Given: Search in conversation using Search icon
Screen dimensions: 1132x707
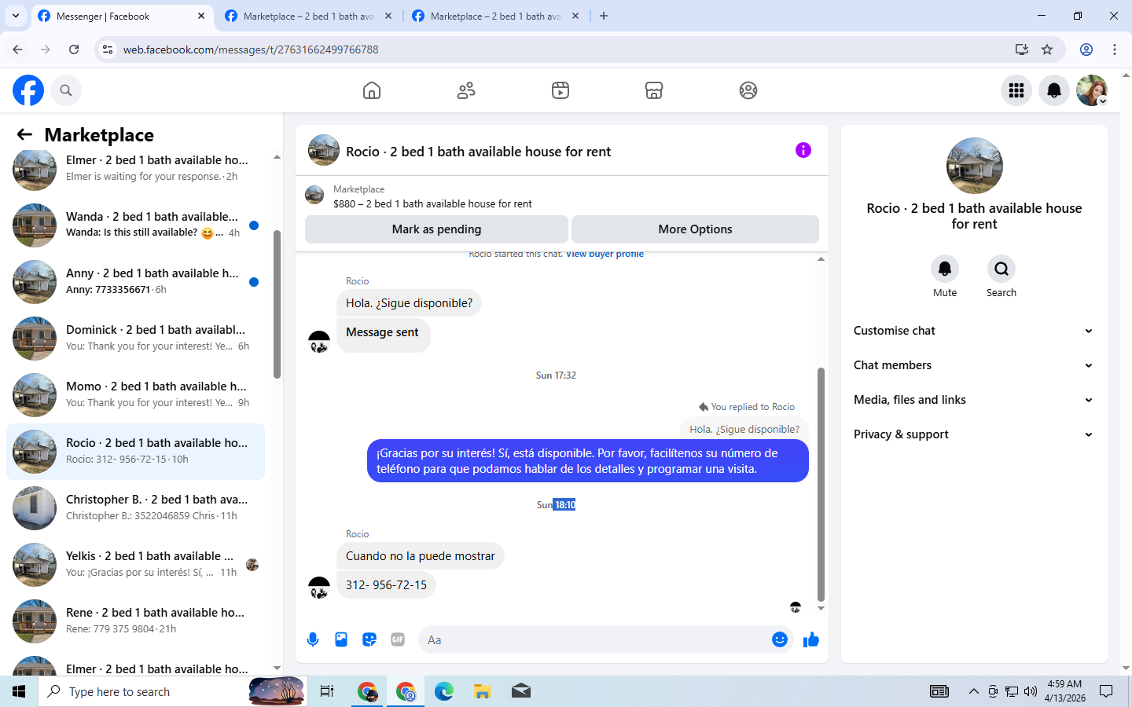Looking at the screenshot, I should 1002,269.
